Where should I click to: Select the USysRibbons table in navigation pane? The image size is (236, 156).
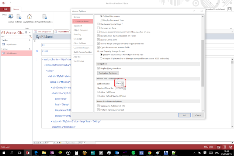[16, 44]
